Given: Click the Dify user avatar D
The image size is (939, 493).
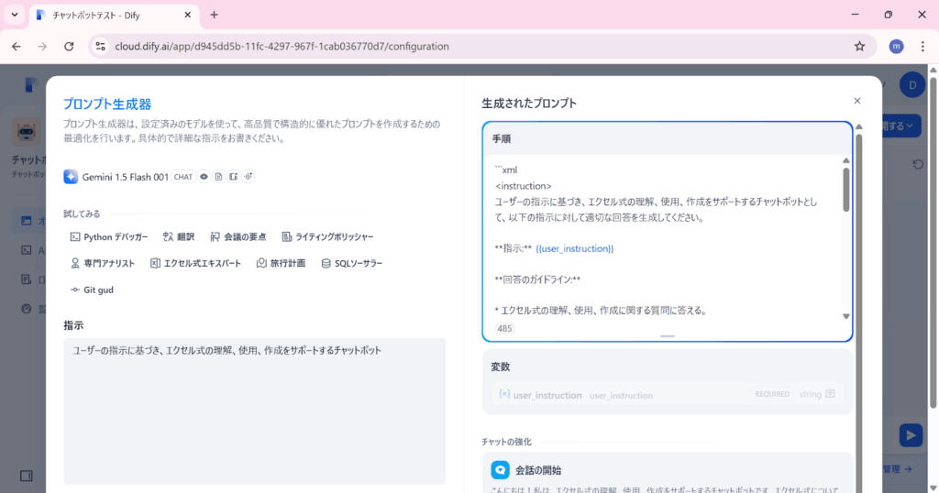Looking at the screenshot, I should coord(912,85).
